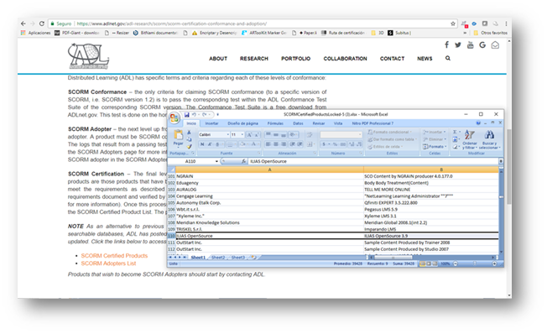Click the Excel zoom slider
547x334 pixels.
[x=475, y=264]
